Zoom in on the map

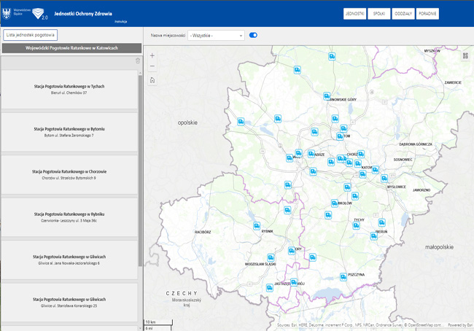pyautogui.click(x=152, y=55)
